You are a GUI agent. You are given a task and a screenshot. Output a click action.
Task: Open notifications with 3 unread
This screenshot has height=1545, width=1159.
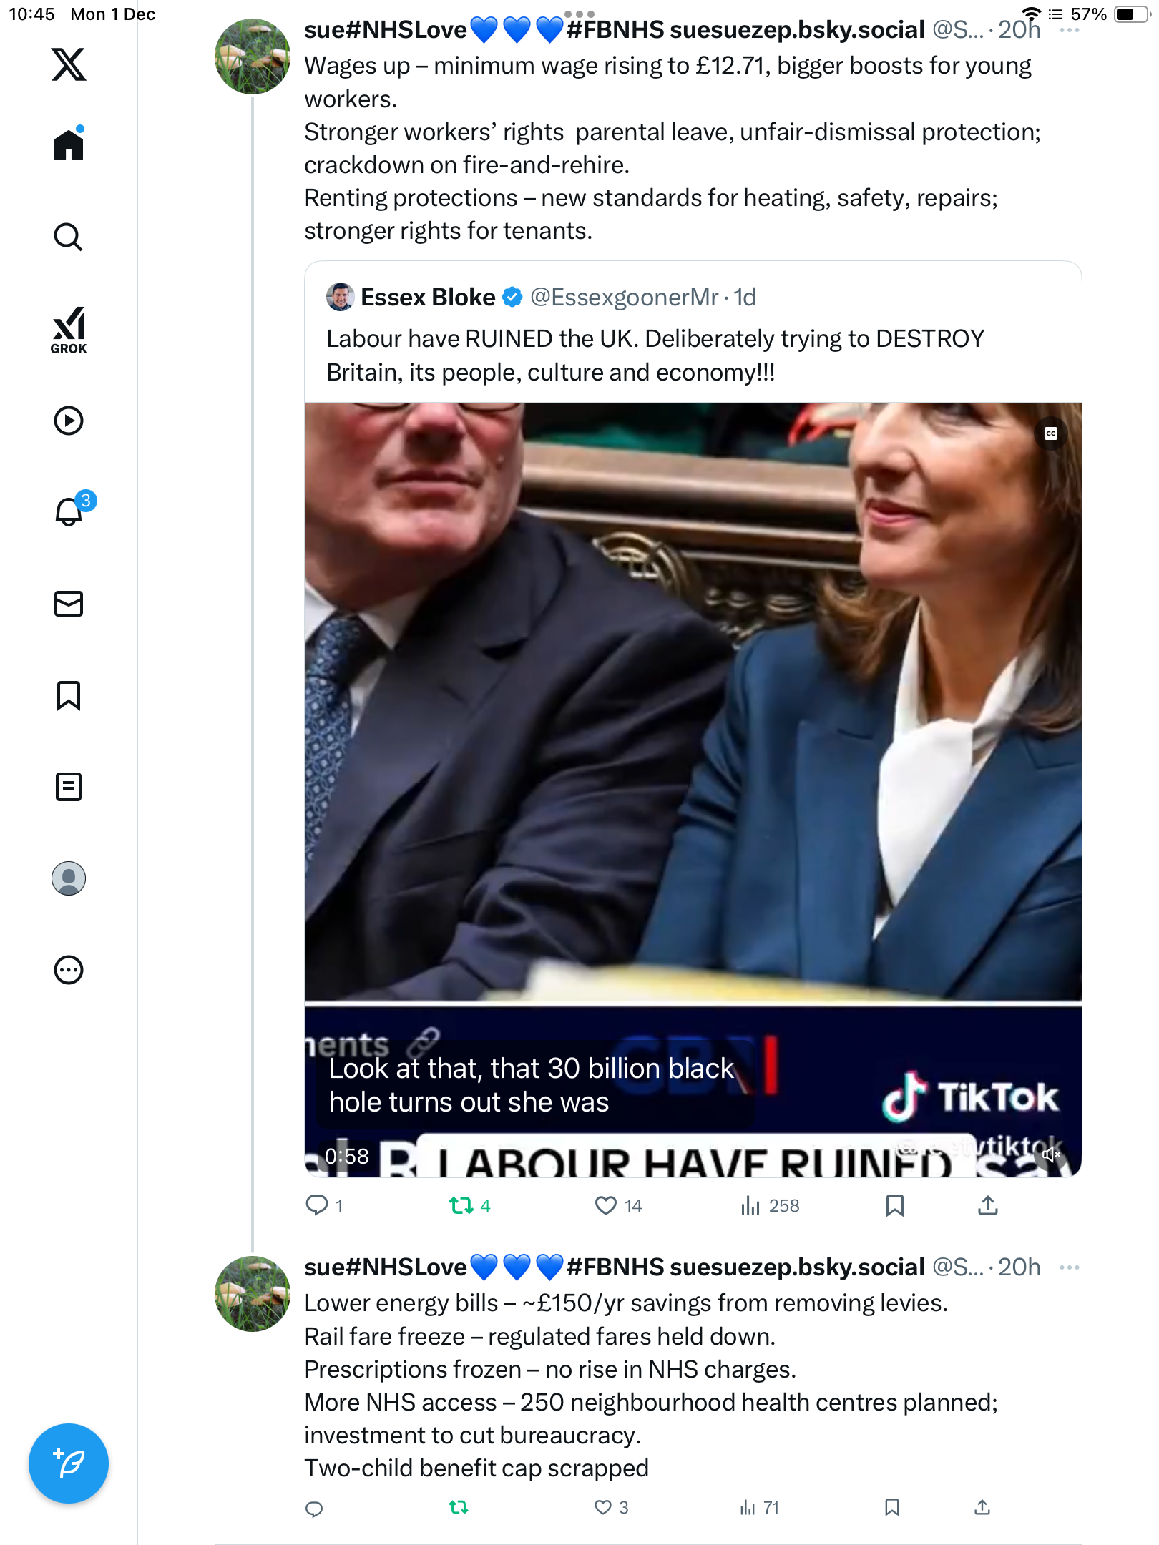point(69,511)
